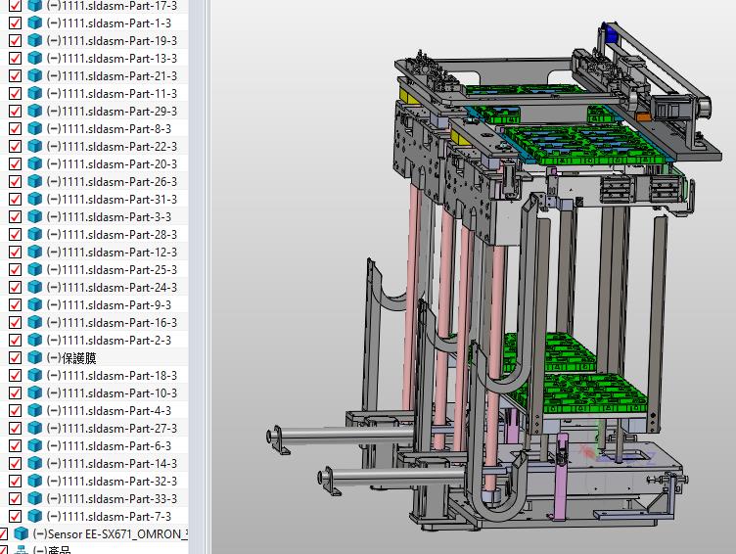Select the 1111.sldasm-Part-27-3 tree entry

tap(112, 429)
